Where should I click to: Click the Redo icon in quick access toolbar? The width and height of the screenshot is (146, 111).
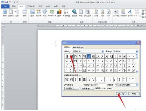pos(14,2)
